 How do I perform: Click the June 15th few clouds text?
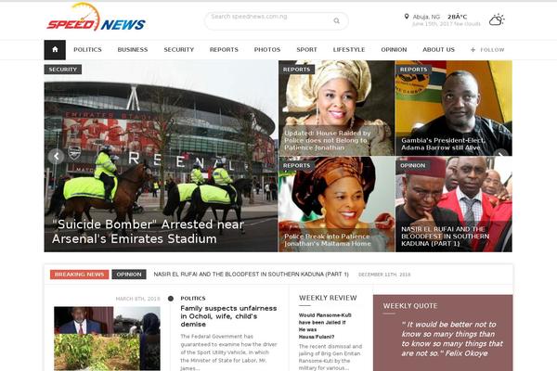pyautogui.click(x=447, y=24)
